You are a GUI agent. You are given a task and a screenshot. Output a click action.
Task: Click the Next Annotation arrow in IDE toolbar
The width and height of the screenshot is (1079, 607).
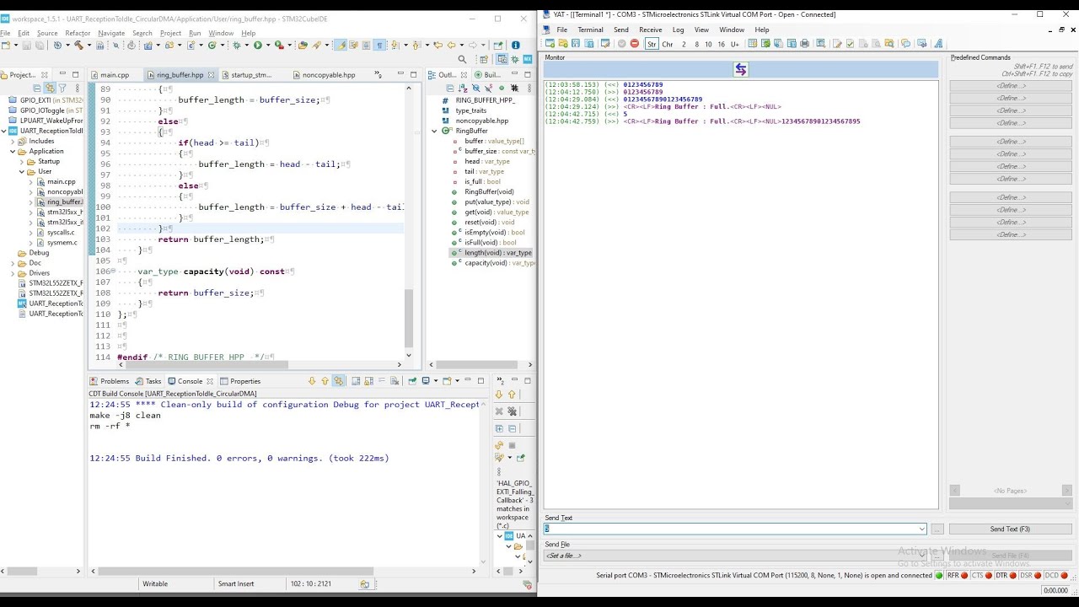(x=395, y=45)
